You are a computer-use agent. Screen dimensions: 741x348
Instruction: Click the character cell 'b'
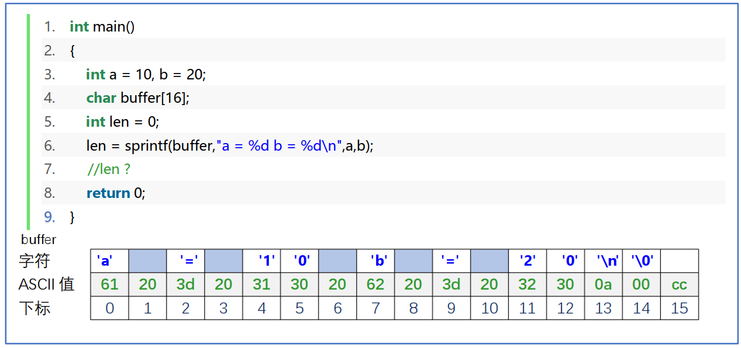coord(375,261)
